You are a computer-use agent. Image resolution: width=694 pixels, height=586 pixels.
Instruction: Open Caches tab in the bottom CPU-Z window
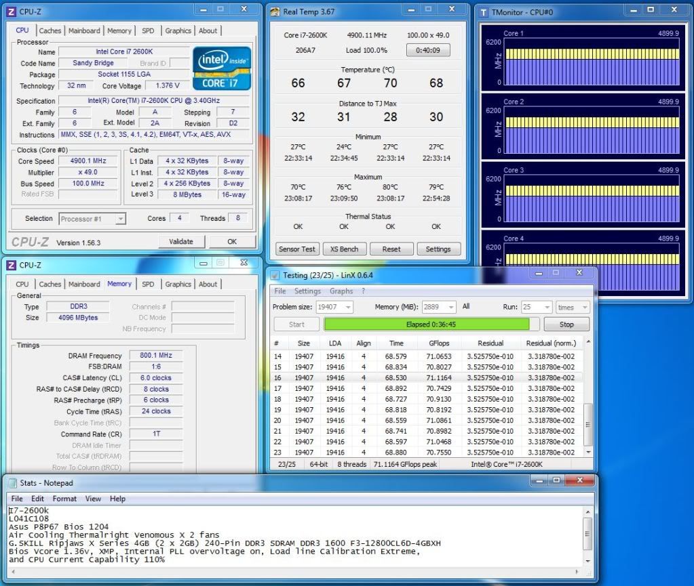point(50,284)
